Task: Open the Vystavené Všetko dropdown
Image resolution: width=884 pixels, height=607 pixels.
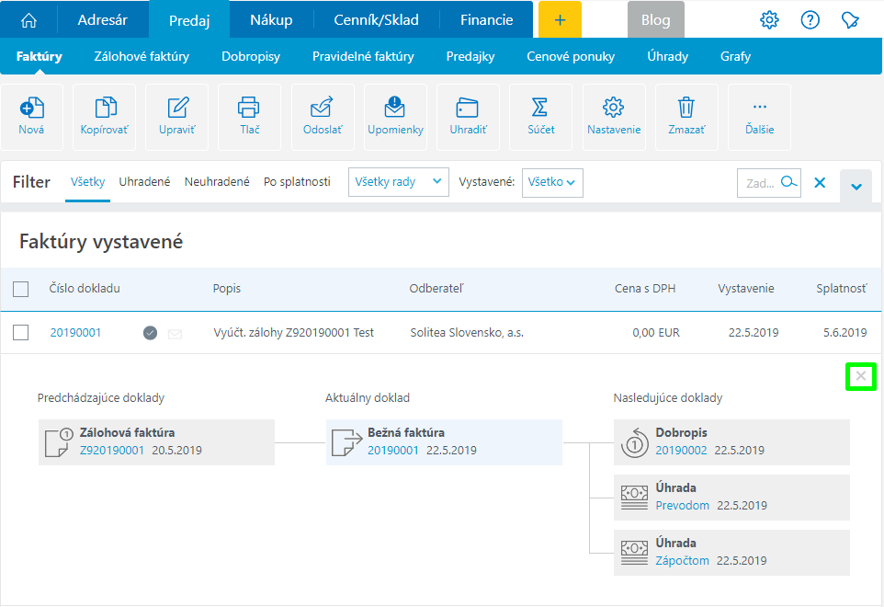Action: pyautogui.click(x=552, y=182)
